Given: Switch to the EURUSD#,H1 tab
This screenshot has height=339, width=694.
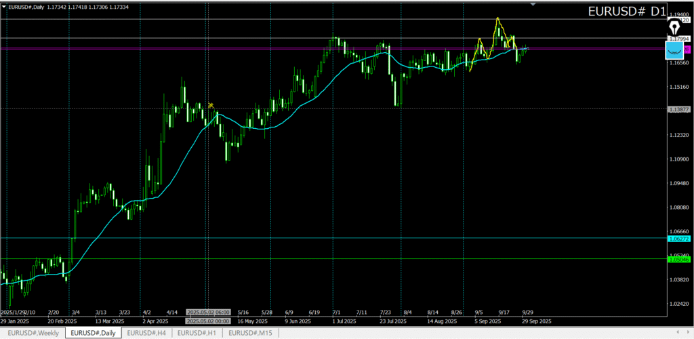Looking at the screenshot, I should point(198,333).
